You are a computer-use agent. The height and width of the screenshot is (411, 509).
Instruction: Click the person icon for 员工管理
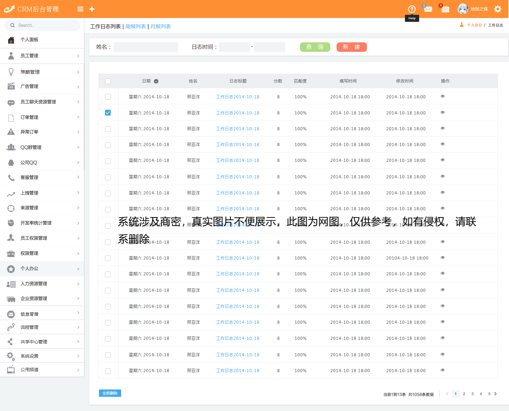click(11, 56)
